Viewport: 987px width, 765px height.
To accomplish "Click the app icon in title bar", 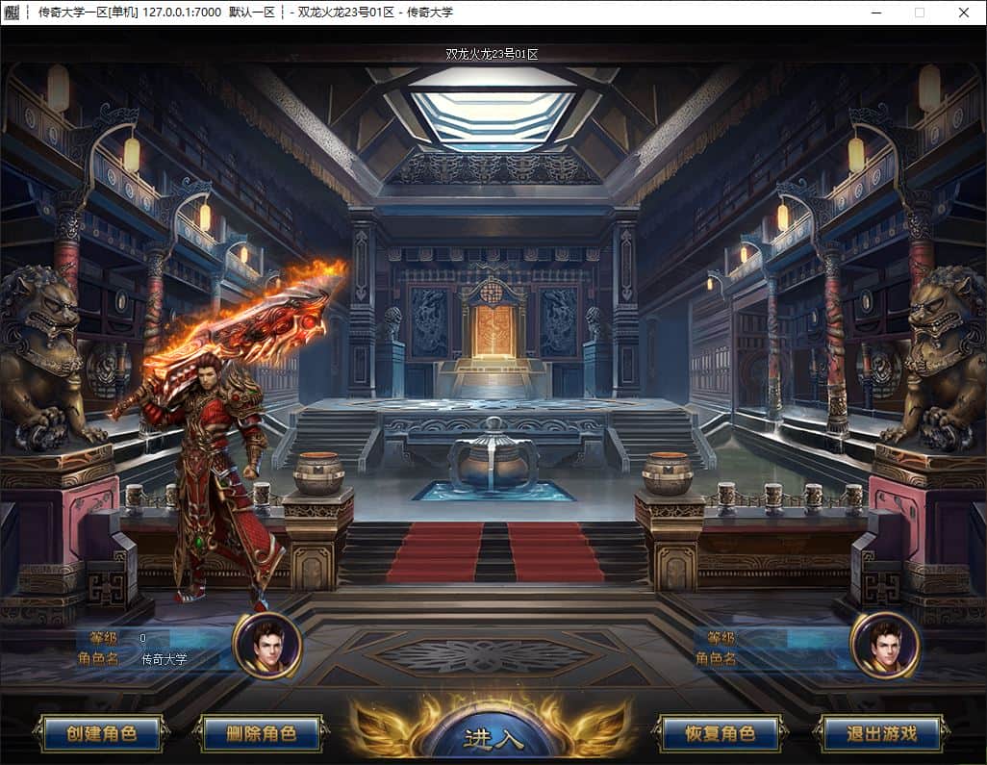I will [12, 12].
